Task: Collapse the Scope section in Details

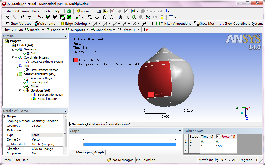Action: click(x=4, y=116)
